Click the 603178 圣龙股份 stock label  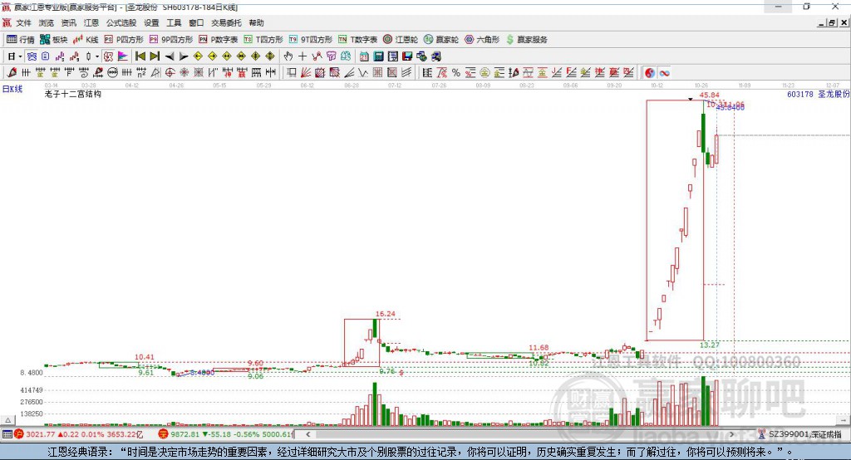[818, 94]
